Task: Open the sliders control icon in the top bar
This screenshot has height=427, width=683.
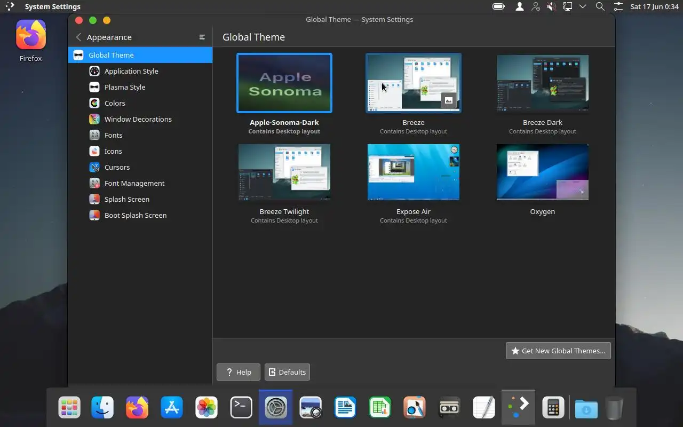Action: [x=618, y=6]
